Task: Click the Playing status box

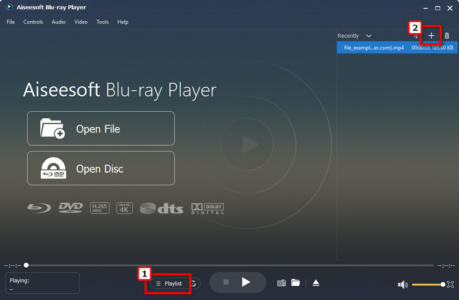Action: [x=42, y=283]
